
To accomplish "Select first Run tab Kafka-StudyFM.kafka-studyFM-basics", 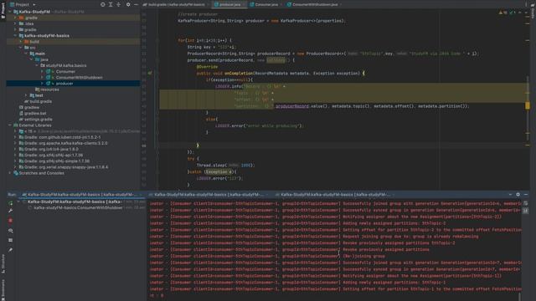I will click(x=80, y=195).
